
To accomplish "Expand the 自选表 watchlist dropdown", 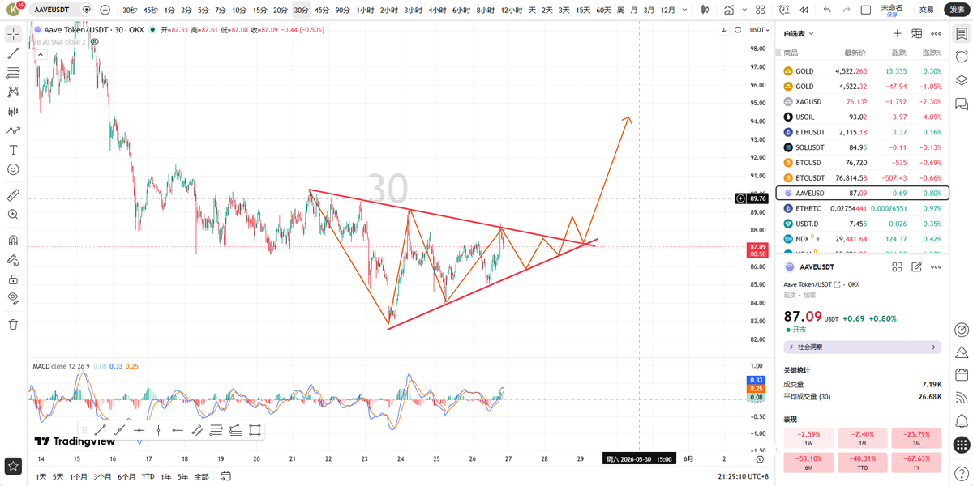I will pos(799,33).
